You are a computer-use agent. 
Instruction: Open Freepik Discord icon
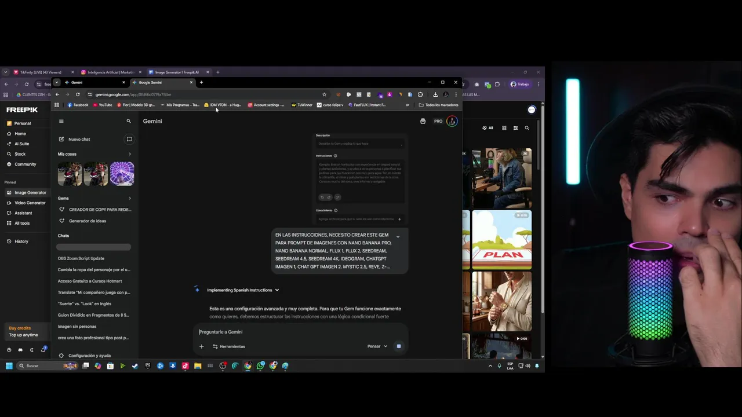pyautogui.click(x=20, y=350)
